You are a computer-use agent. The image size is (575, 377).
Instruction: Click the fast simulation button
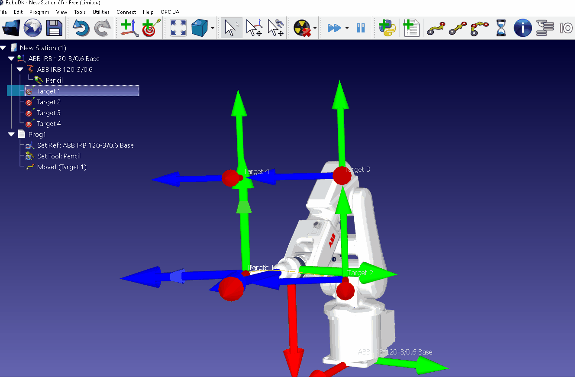[334, 28]
